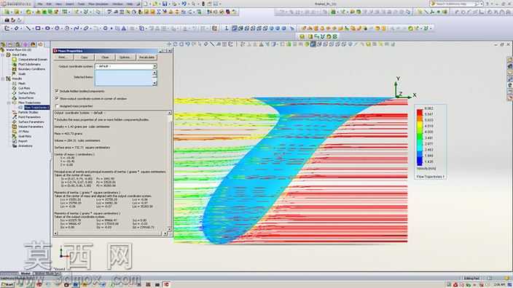Open the Output coordinate system dropdown
Viewport: 513px width, 288px height.
154,66
